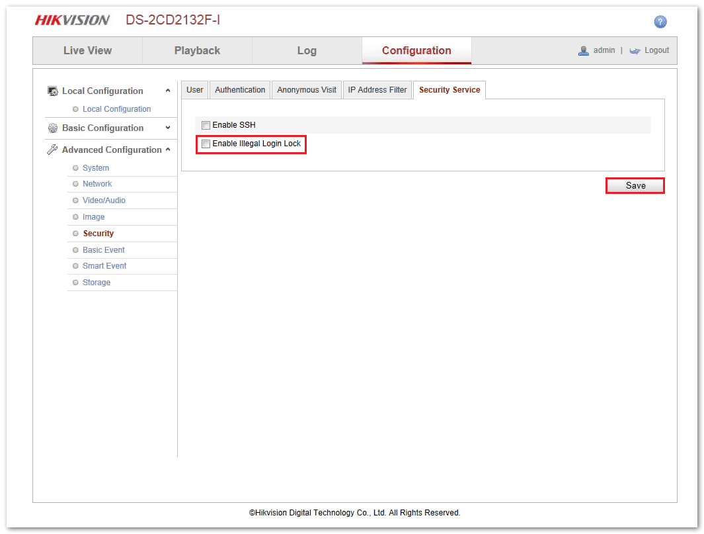The image size is (704, 534).
Task: Click the admin user icon
Action: point(584,51)
